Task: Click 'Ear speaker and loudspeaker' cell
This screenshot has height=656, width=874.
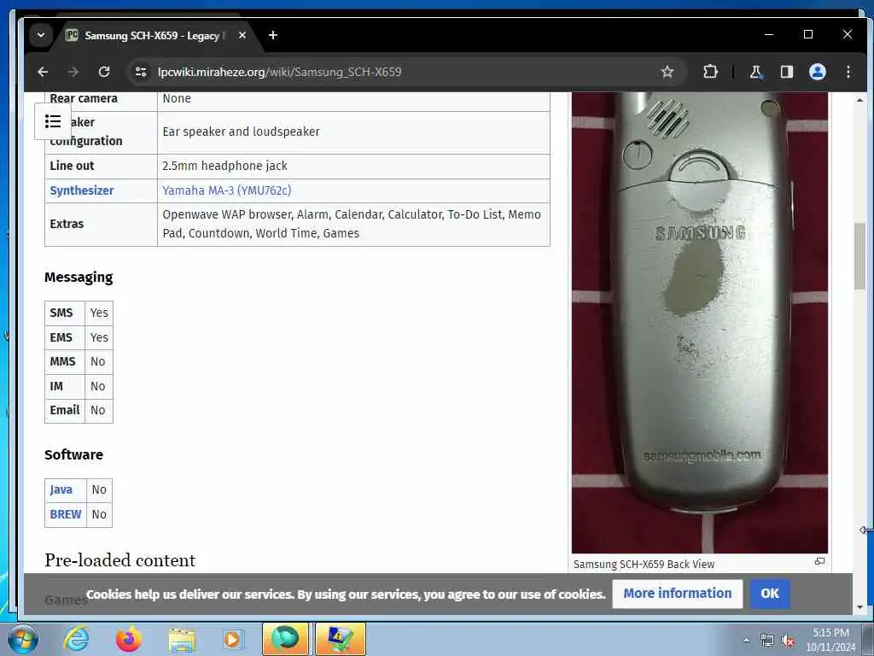Action: pyautogui.click(x=353, y=132)
